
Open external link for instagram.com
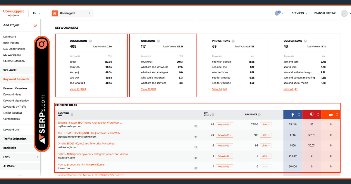(196, 158)
